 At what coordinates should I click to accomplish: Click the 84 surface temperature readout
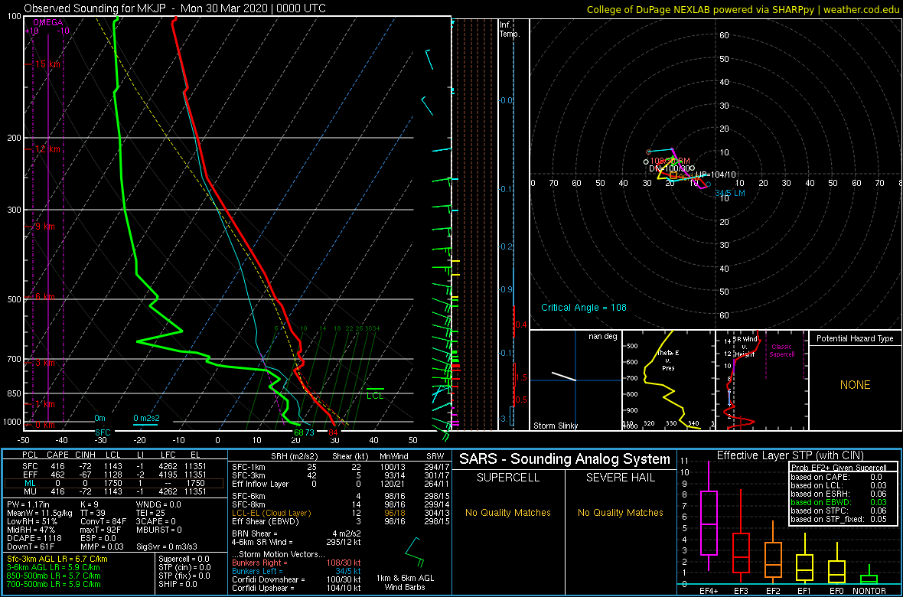(x=333, y=432)
